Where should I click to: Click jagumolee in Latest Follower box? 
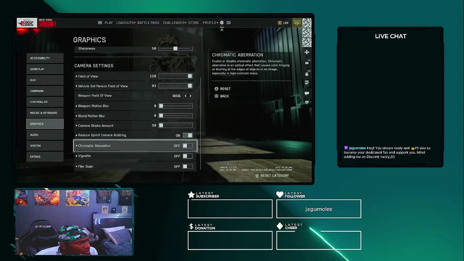319,209
